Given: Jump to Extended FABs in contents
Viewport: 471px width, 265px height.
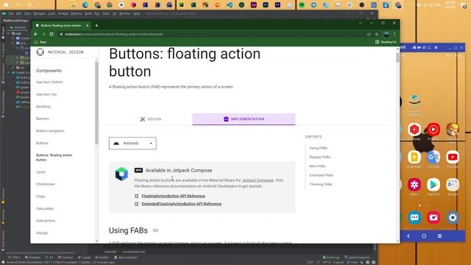Looking at the screenshot, I should [x=321, y=175].
